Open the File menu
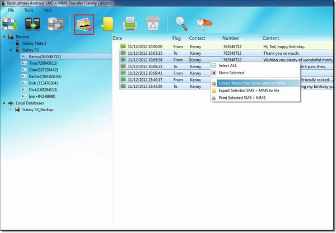 11,10
